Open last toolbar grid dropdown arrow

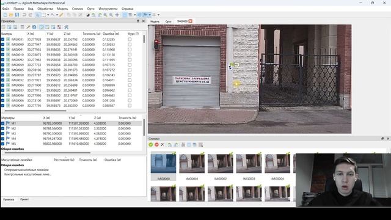click(158, 15)
